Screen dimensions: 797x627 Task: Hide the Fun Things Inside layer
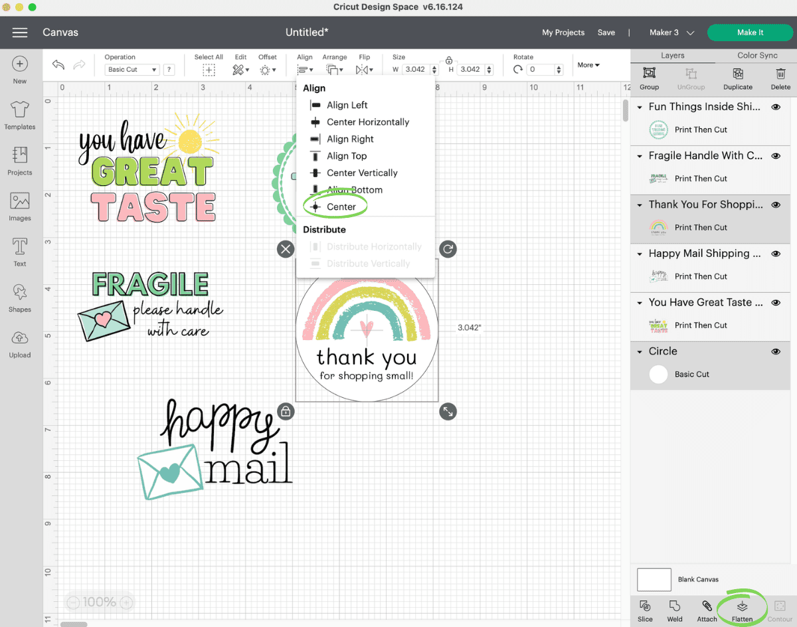(x=776, y=107)
